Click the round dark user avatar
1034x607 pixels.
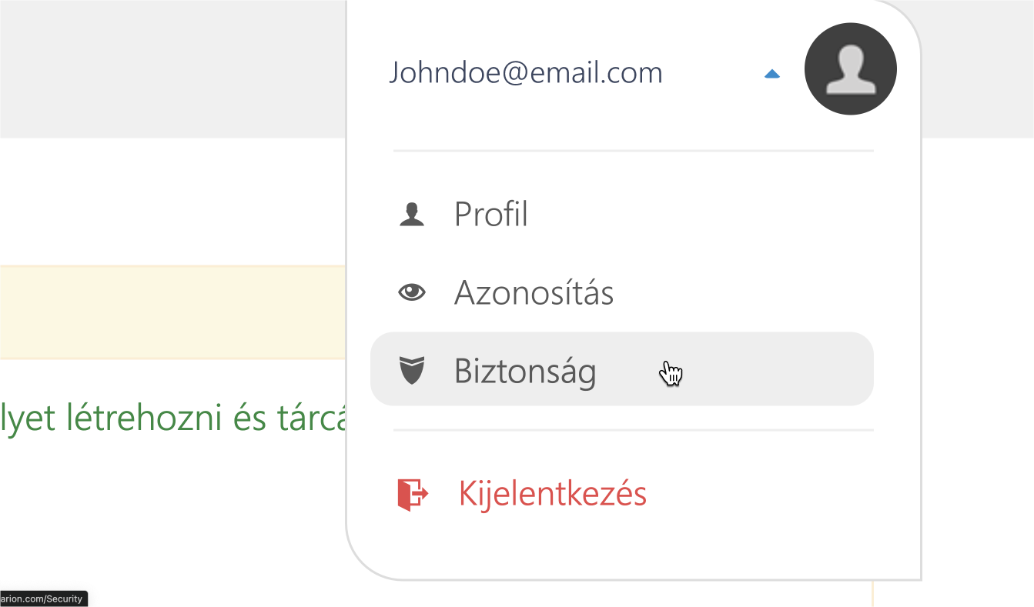pyautogui.click(x=850, y=69)
